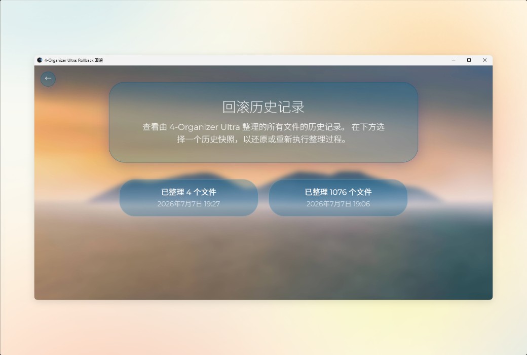Click the 2026年7月7日 19:06 timestamp
The image size is (527, 355).
point(338,204)
